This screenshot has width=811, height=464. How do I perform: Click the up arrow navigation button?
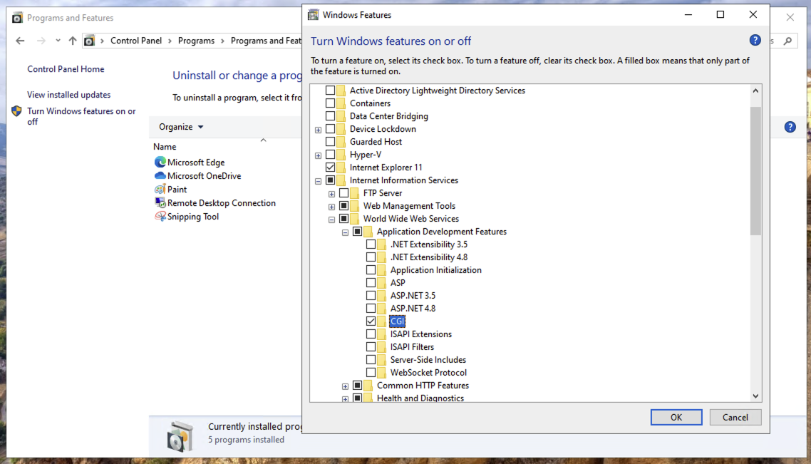point(73,41)
